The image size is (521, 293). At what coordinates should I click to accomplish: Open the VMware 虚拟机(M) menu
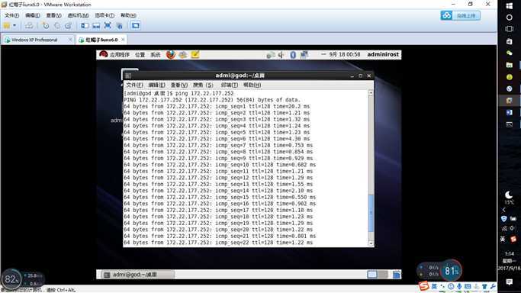78,15
